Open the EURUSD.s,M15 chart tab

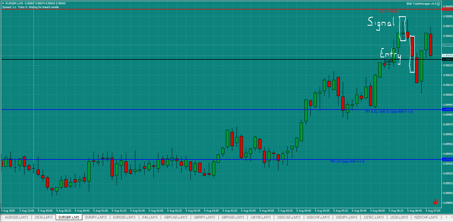coord(124,217)
